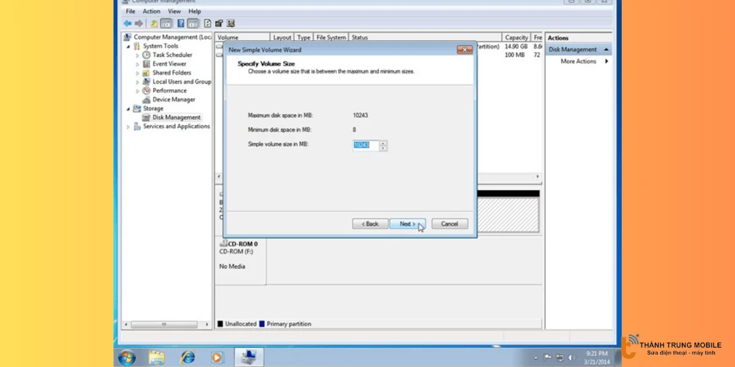Select Event Viewer in the tree

point(169,64)
